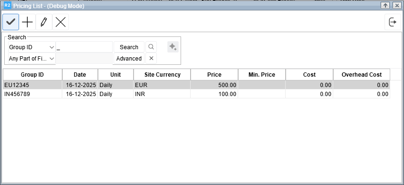Sort by Site Currency column header

coord(162,75)
